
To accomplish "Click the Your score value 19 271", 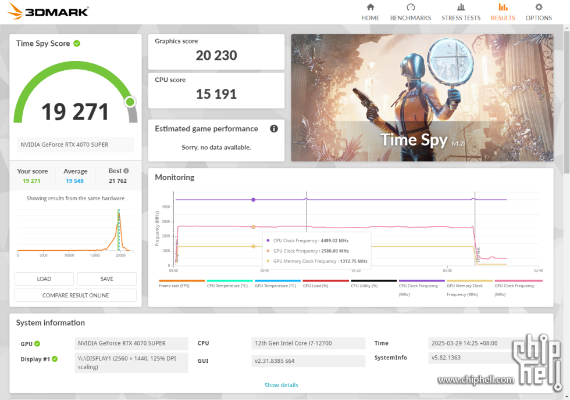I will pos(31,181).
